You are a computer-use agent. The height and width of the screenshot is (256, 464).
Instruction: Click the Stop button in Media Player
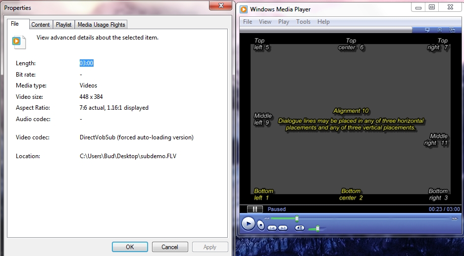(260, 225)
